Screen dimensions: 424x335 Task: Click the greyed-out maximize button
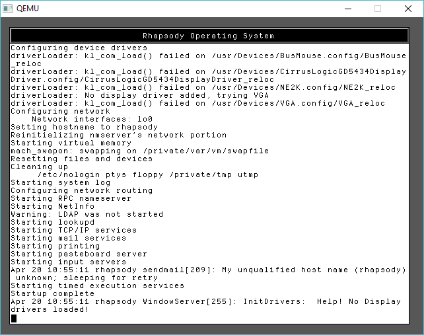pyautogui.click(x=378, y=9)
